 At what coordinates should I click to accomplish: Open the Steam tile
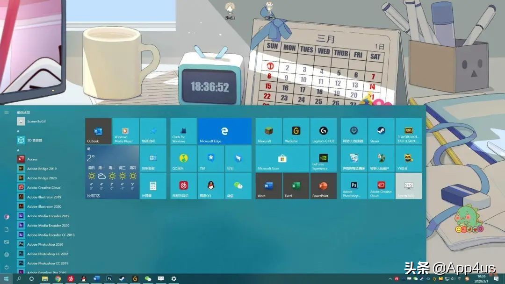point(381,131)
